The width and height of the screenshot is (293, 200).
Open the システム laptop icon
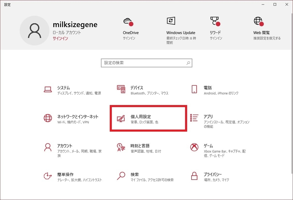point(48,90)
